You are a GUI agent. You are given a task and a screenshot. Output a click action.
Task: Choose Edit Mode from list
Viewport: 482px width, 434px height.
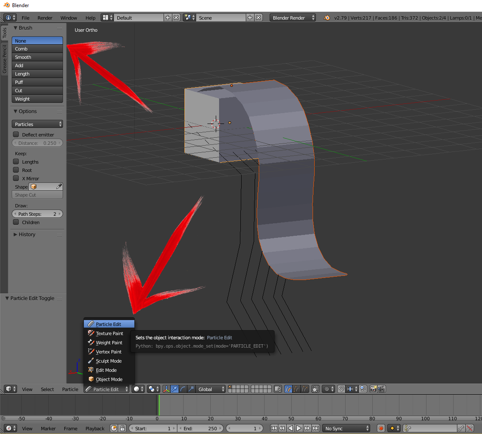pyautogui.click(x=109, y=370)
